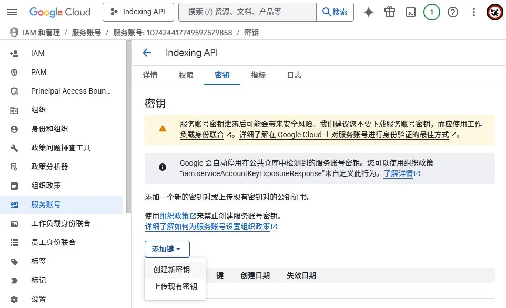Click the 搜索 search button

click(335, 12)
